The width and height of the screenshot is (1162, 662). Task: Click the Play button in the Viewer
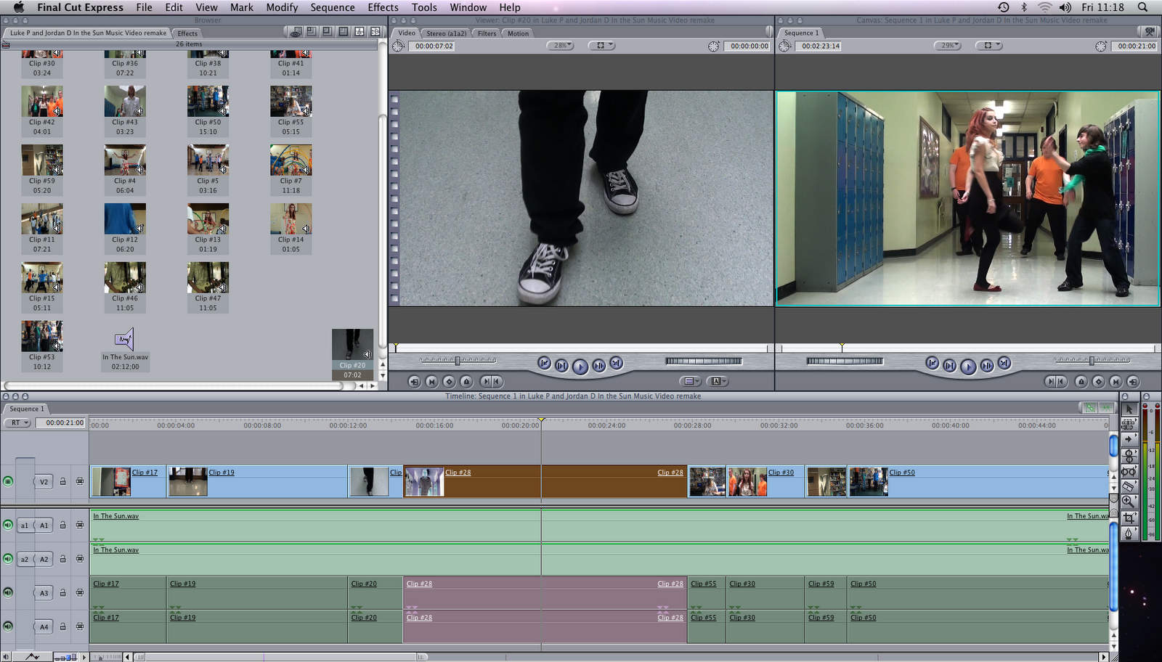point(580,367)
